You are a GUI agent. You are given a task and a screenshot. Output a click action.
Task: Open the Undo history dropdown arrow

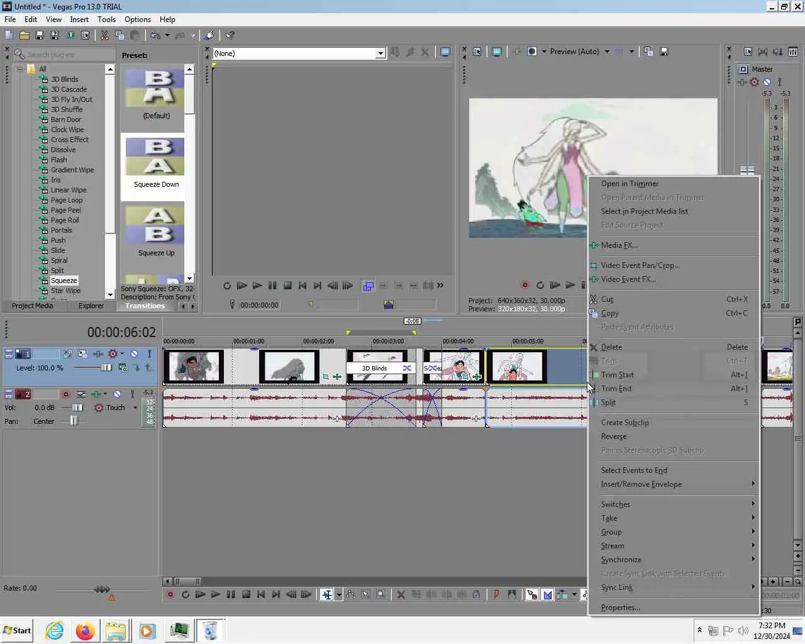pos(167,35)
